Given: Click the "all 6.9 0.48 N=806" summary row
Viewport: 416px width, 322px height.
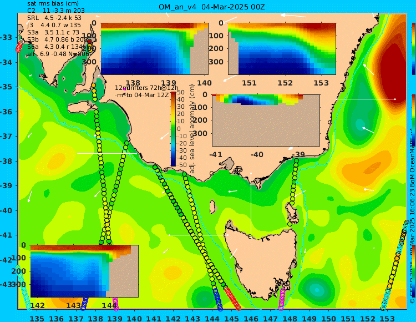Looking at the screenshot, I should (58, 54).
